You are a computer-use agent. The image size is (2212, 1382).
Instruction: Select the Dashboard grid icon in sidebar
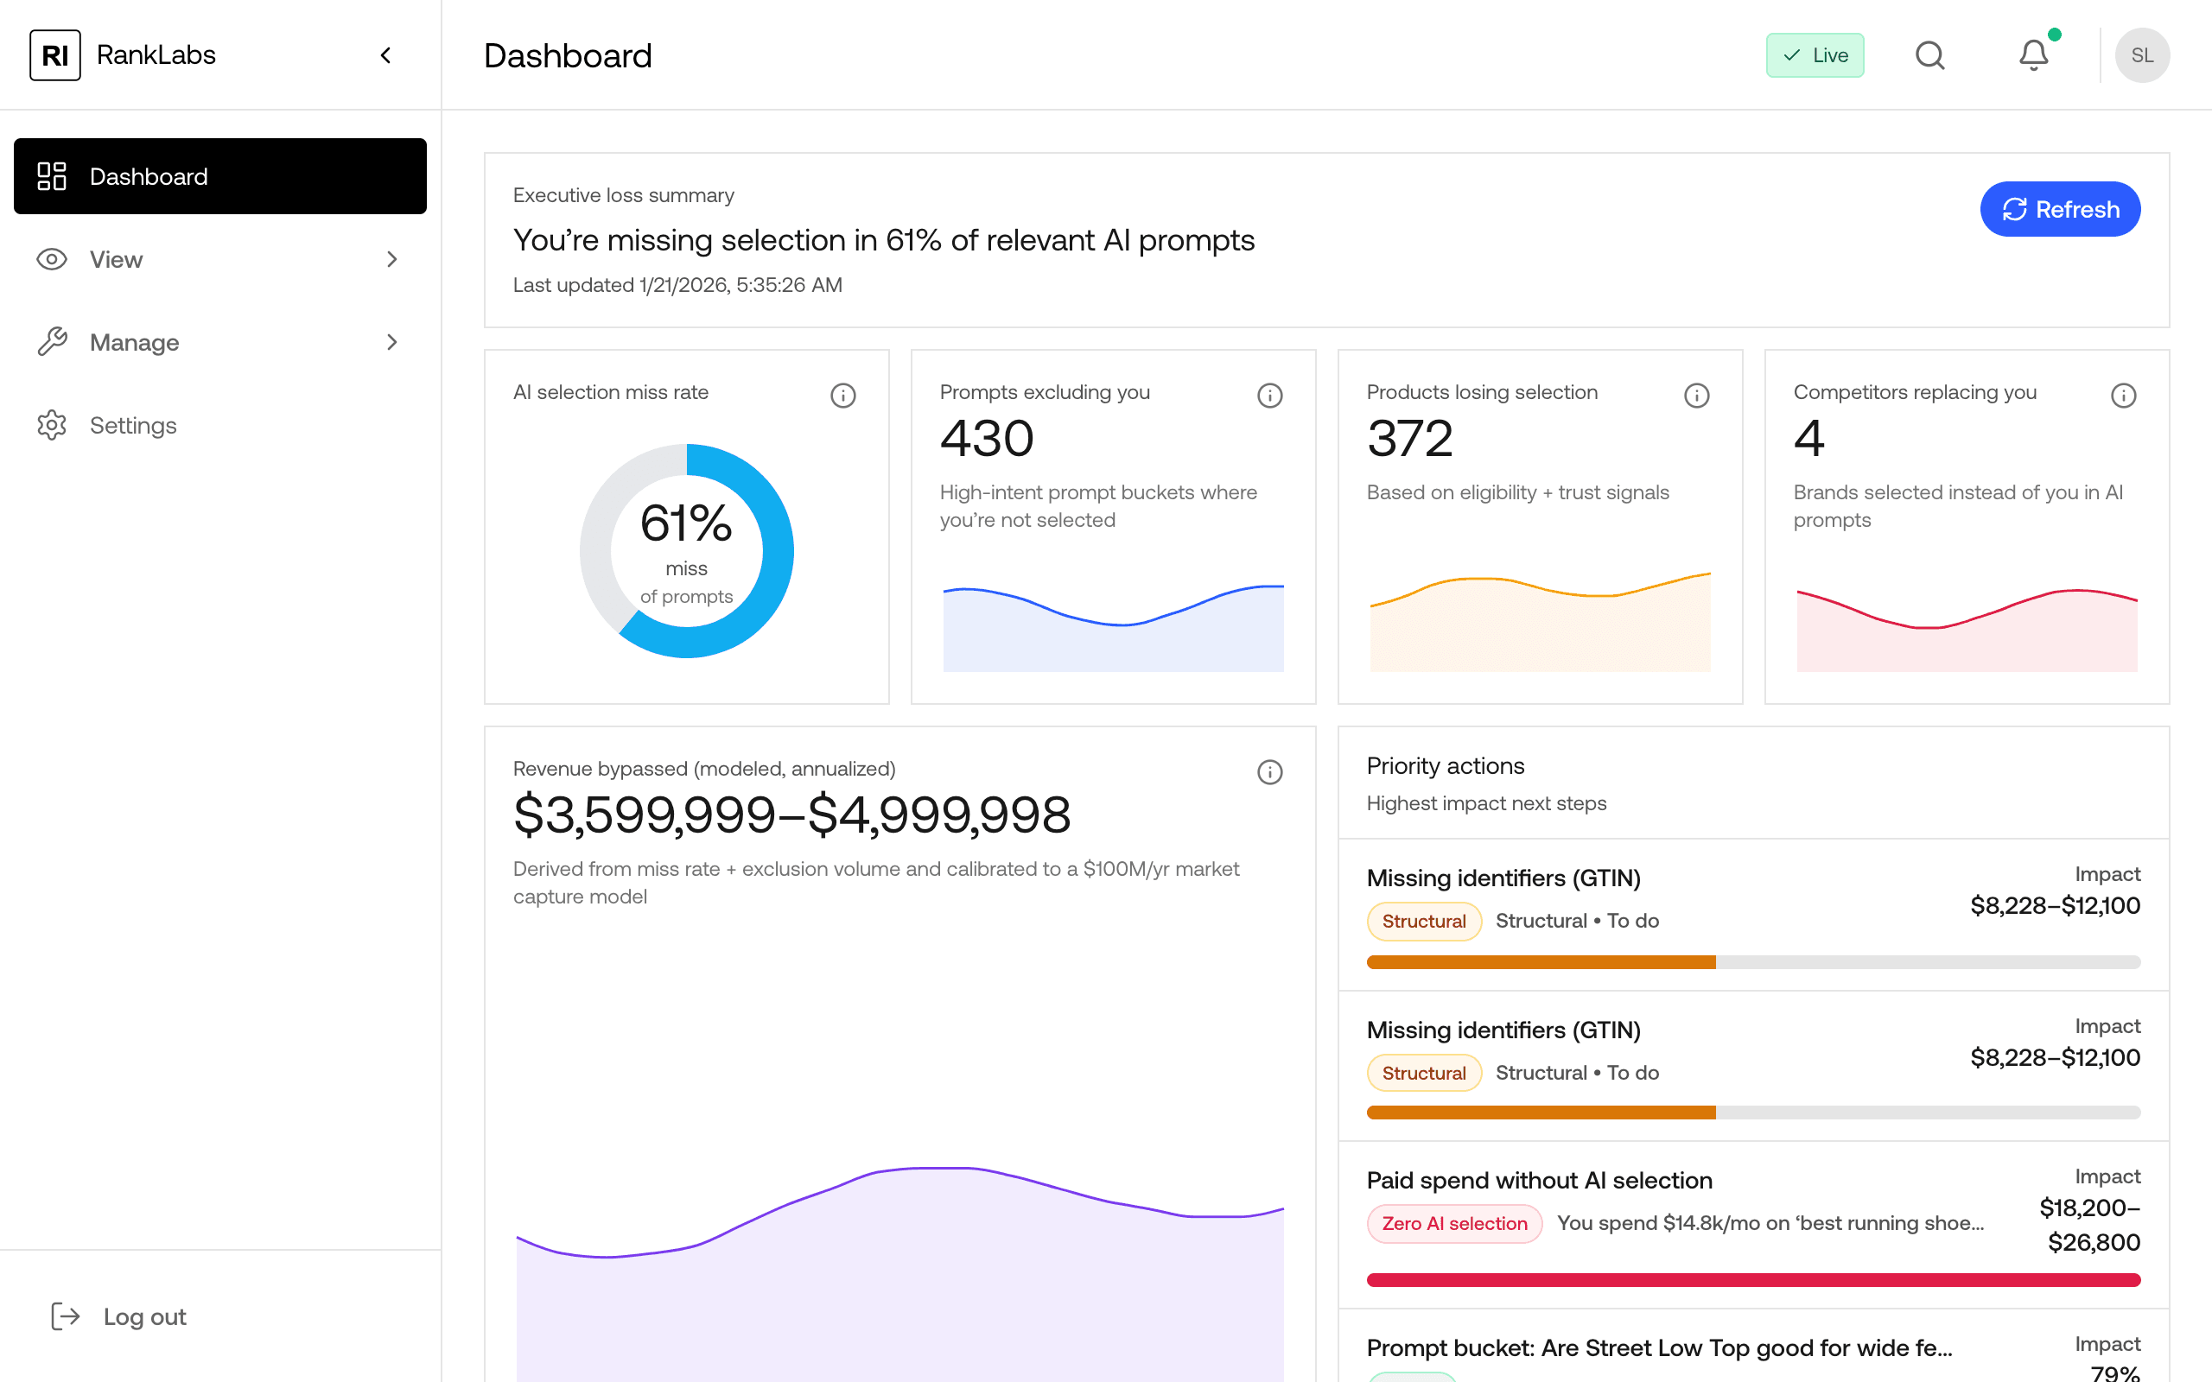point(52,175)
